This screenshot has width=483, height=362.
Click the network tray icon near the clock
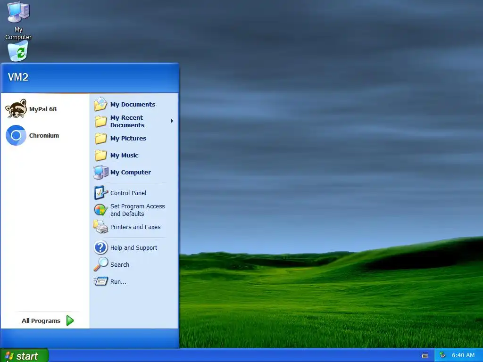tap(442, 355)
